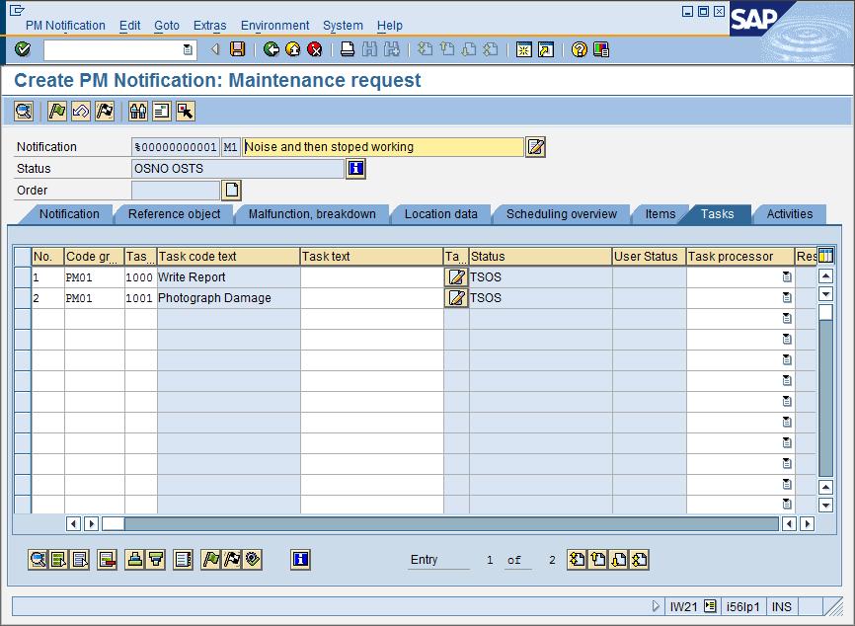Screen dimensions: 855x626
Task: Open the IW21 system info selector in status bar
Action: (710, 606)
